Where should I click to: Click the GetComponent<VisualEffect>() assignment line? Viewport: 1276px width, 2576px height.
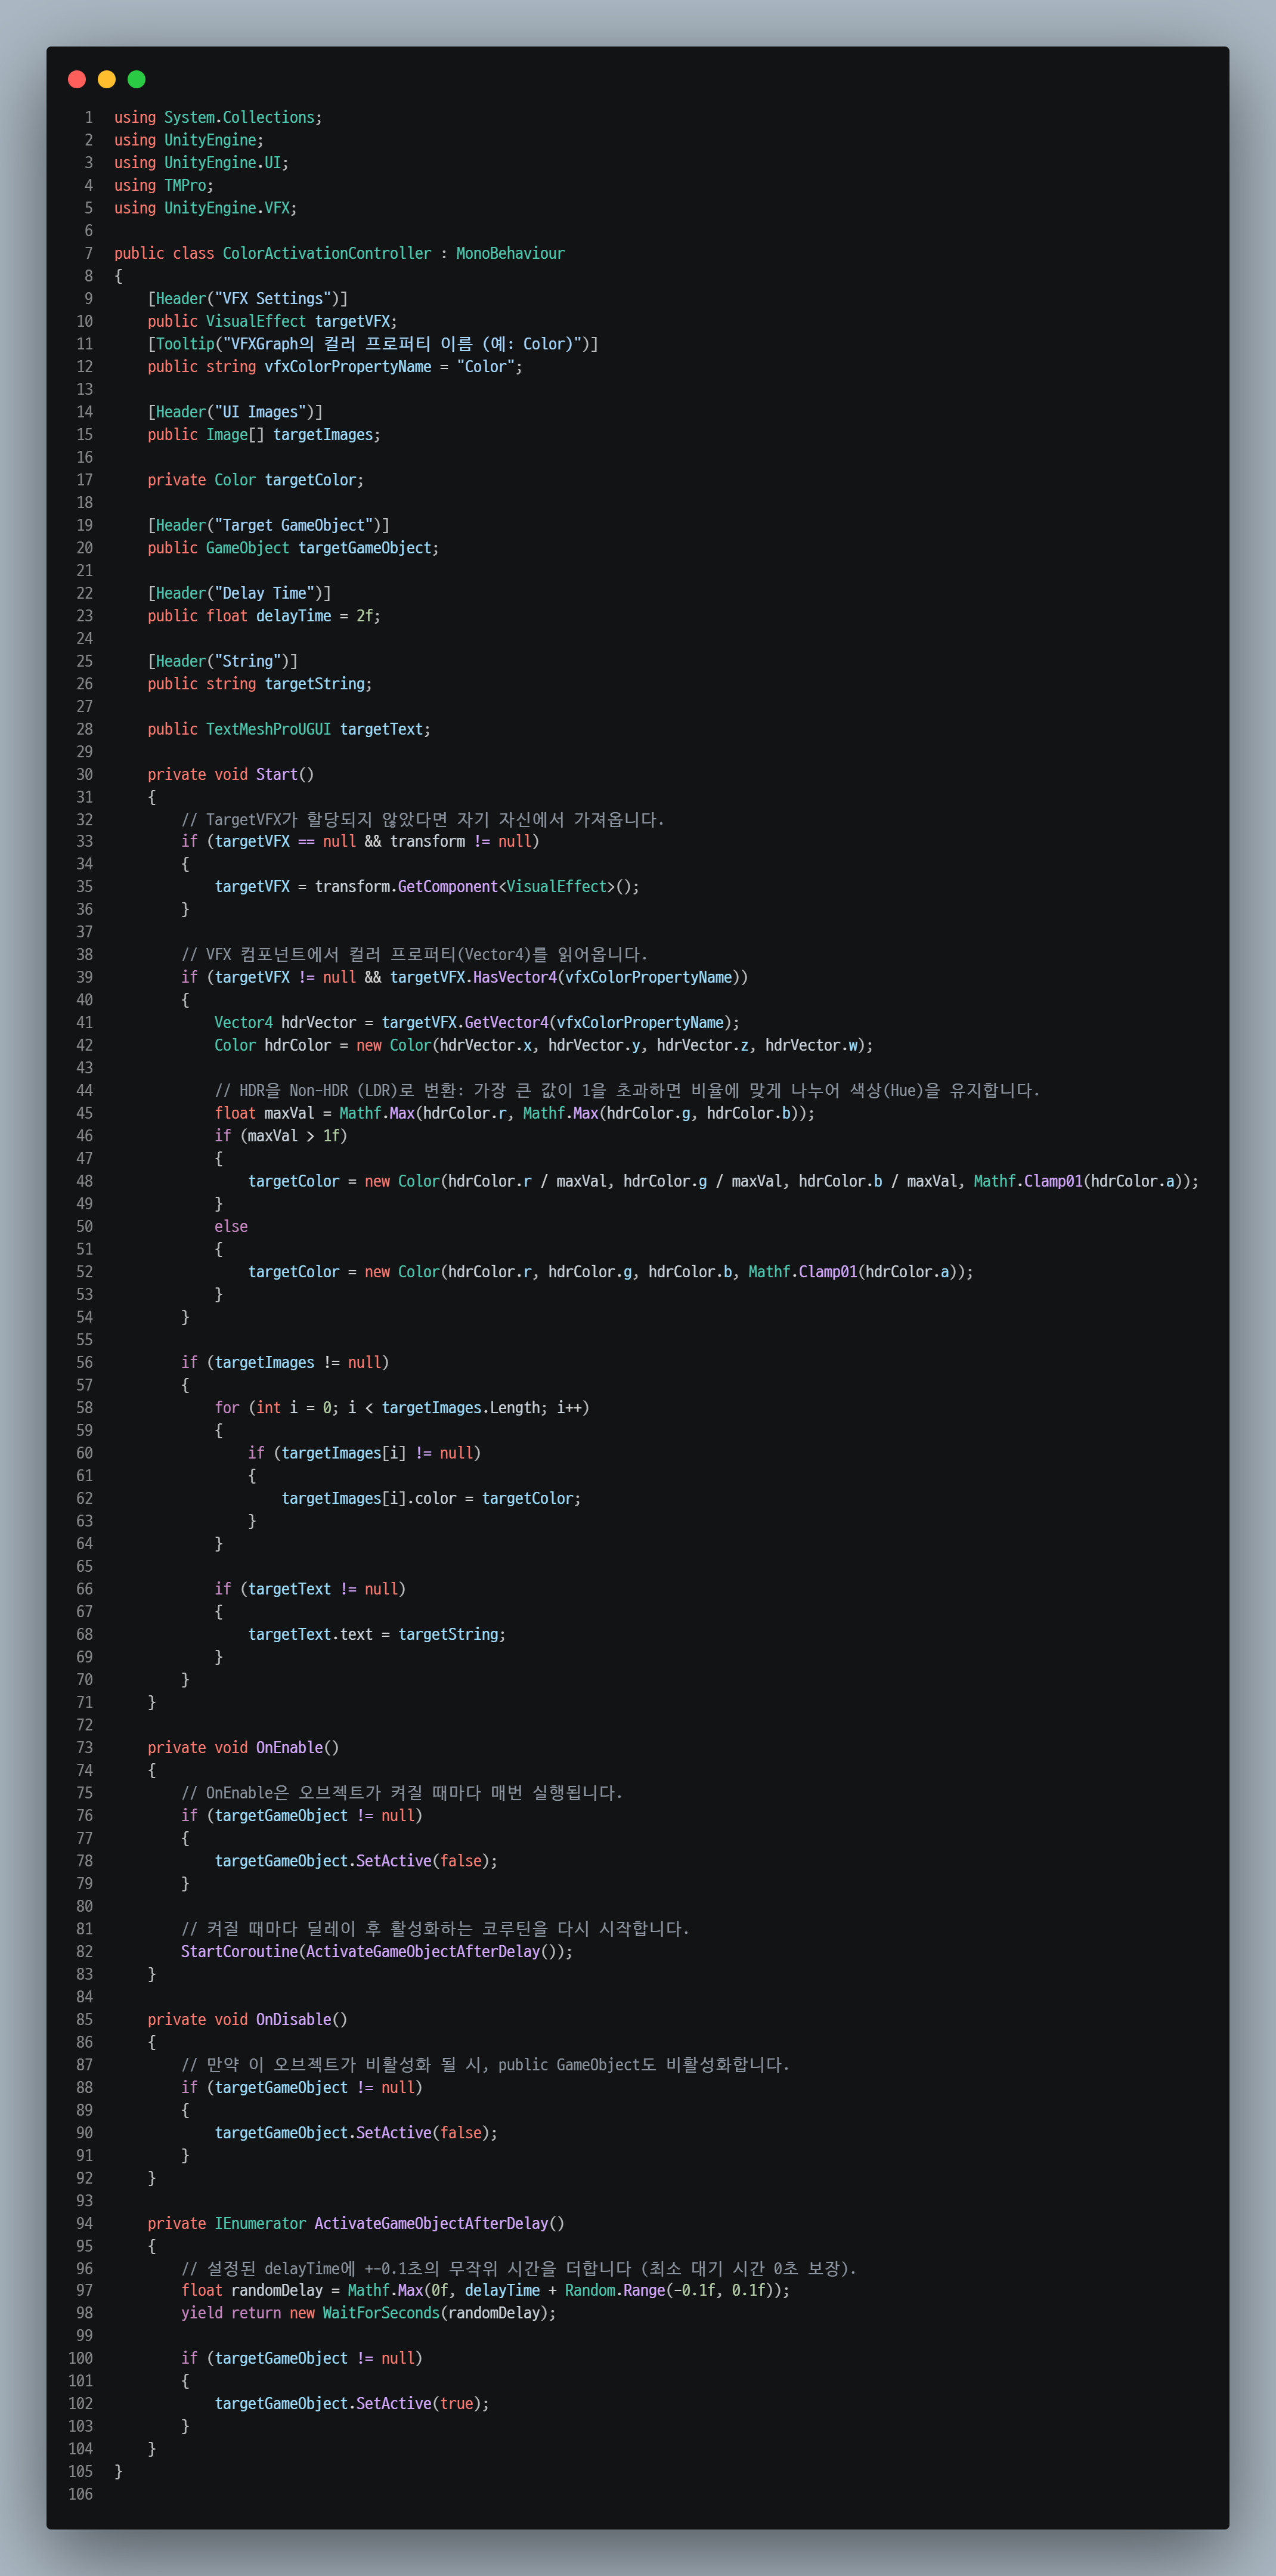tap(427, 886)
